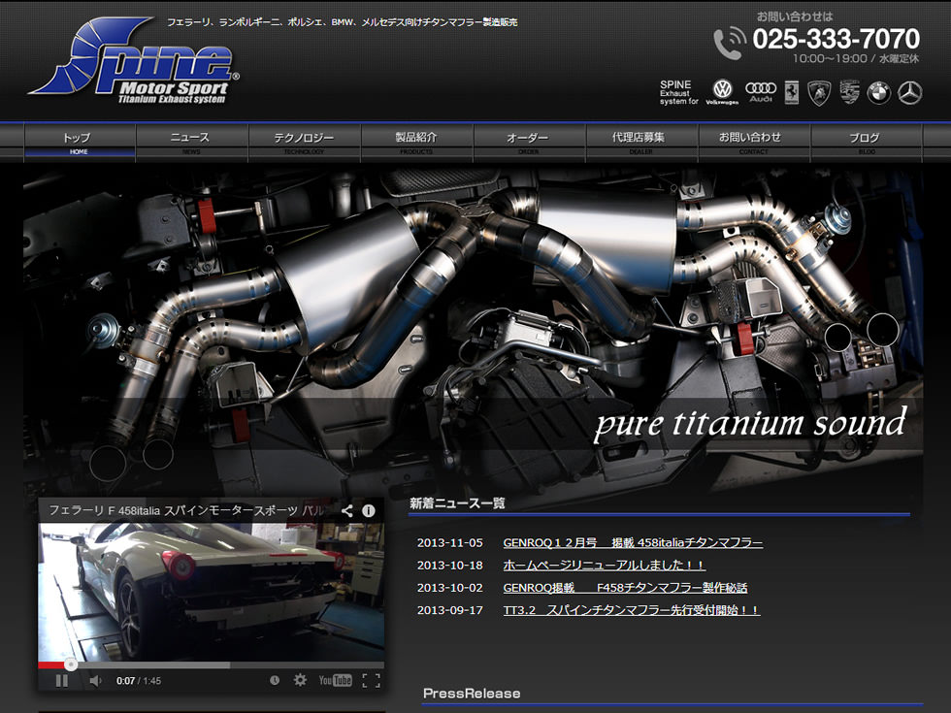
Task: Click the video title フェラーリ F 458italia
Action: (186, 510)
